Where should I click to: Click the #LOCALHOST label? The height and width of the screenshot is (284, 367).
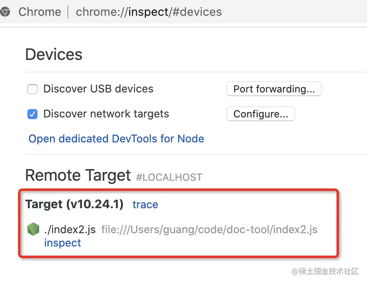coord(169,177)
